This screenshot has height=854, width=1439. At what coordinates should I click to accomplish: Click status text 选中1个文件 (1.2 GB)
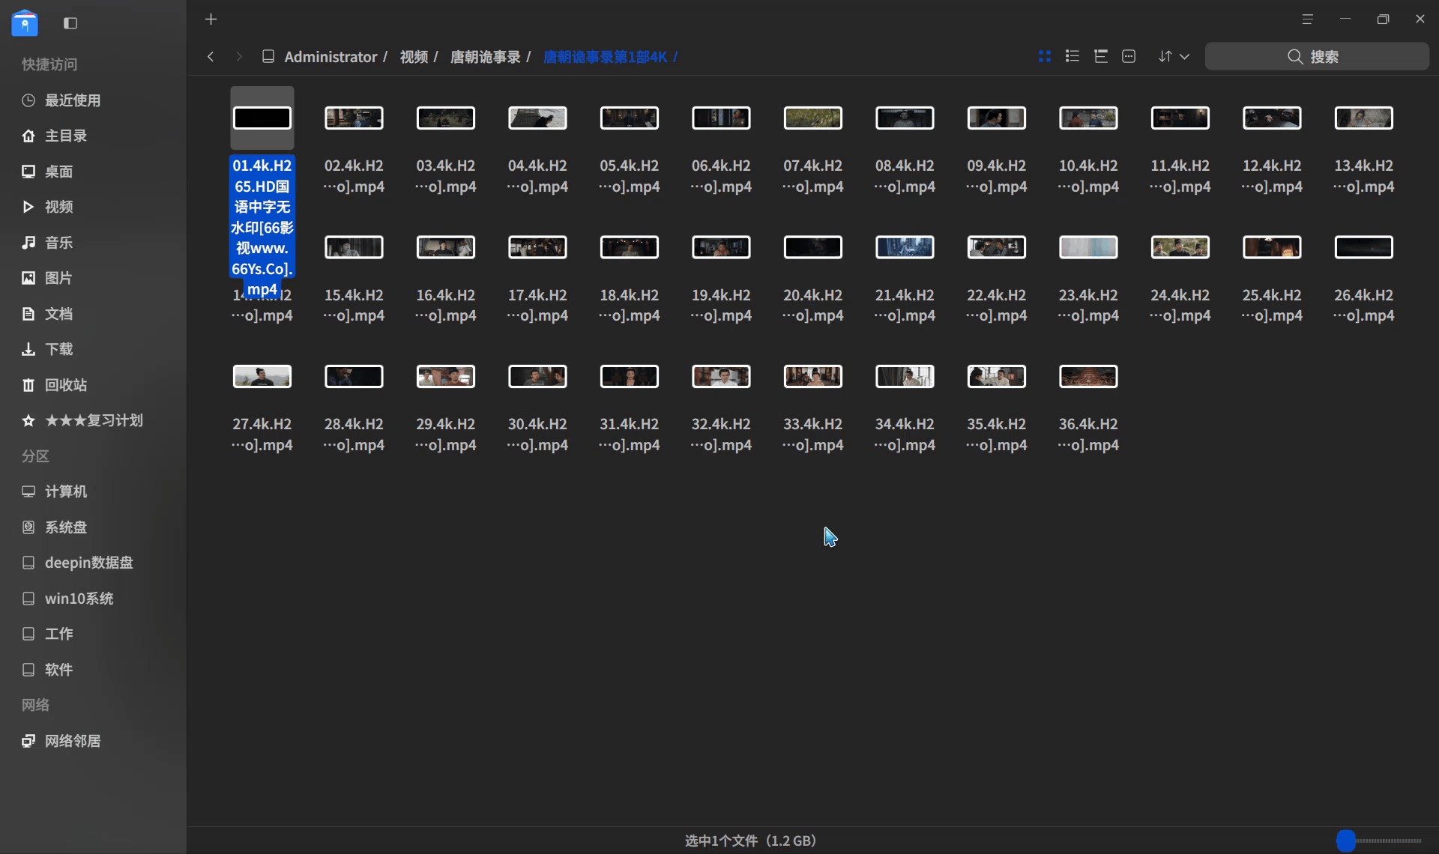[750, 841]
